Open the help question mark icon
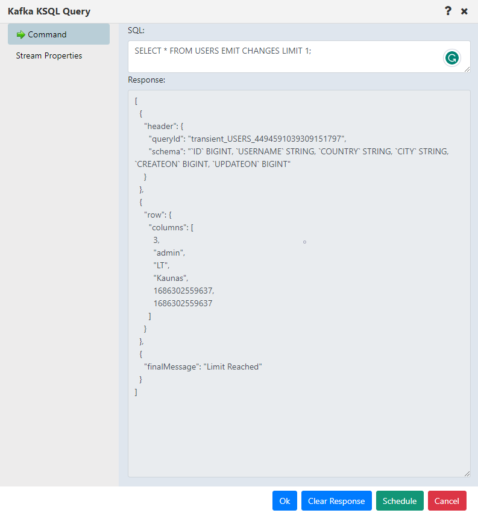 pos(448,11)
